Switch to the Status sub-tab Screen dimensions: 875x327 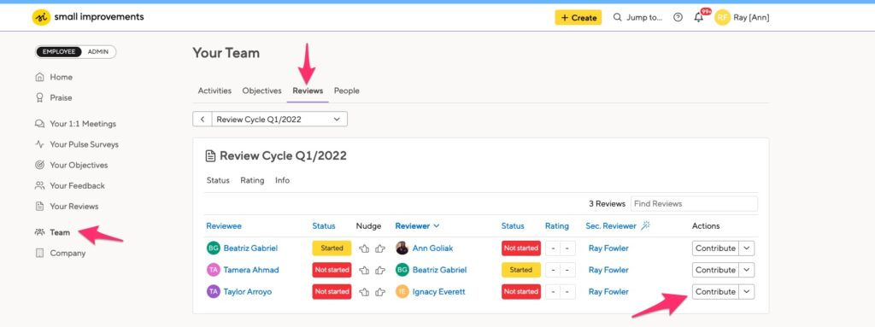pyautogui.click(x=218, y=180)
